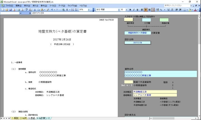
Task: Open the undo history arrow
Action: pos(54,10)
